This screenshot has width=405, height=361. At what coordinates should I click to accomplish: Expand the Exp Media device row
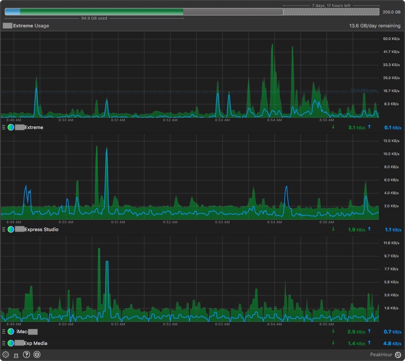[x=35, y=343]
